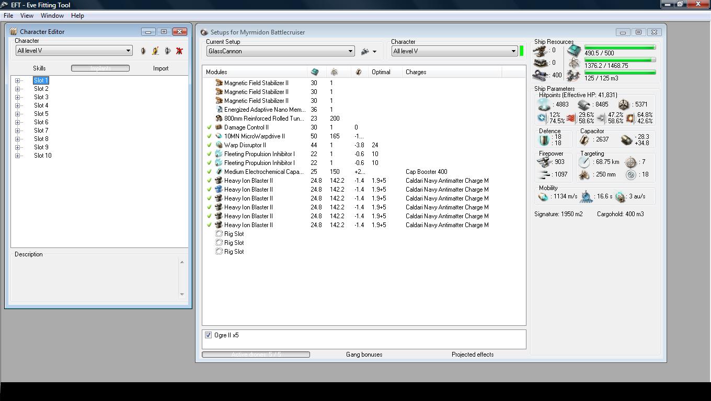Image resolution: width=711 pixels, height=401 pixels.
Task: Open the Character dropdown in Setups window
Action: pyautogui.click(x=513, y=51)
